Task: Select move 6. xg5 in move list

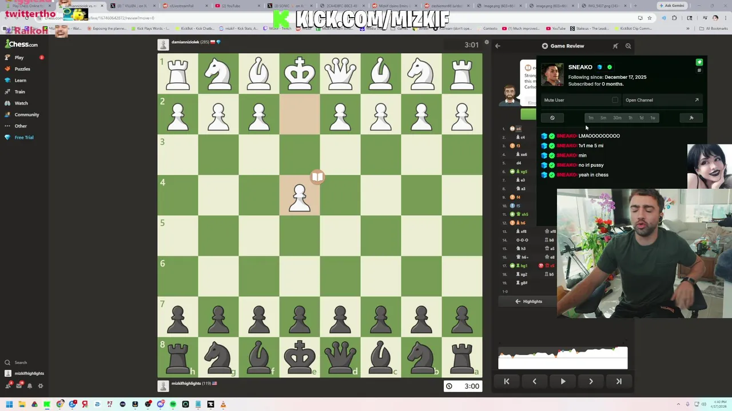Action: click(523, 171)
